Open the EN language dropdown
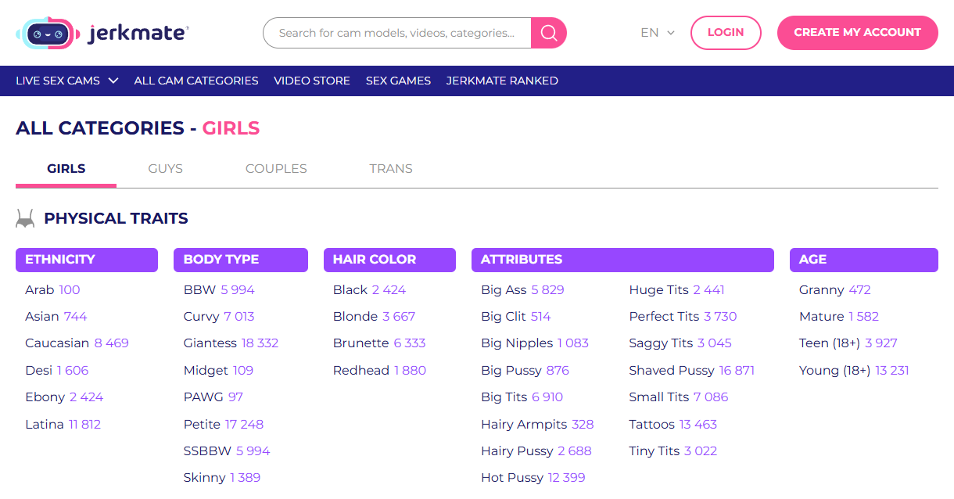Screen dimensions: 954x499 (657, 33)
